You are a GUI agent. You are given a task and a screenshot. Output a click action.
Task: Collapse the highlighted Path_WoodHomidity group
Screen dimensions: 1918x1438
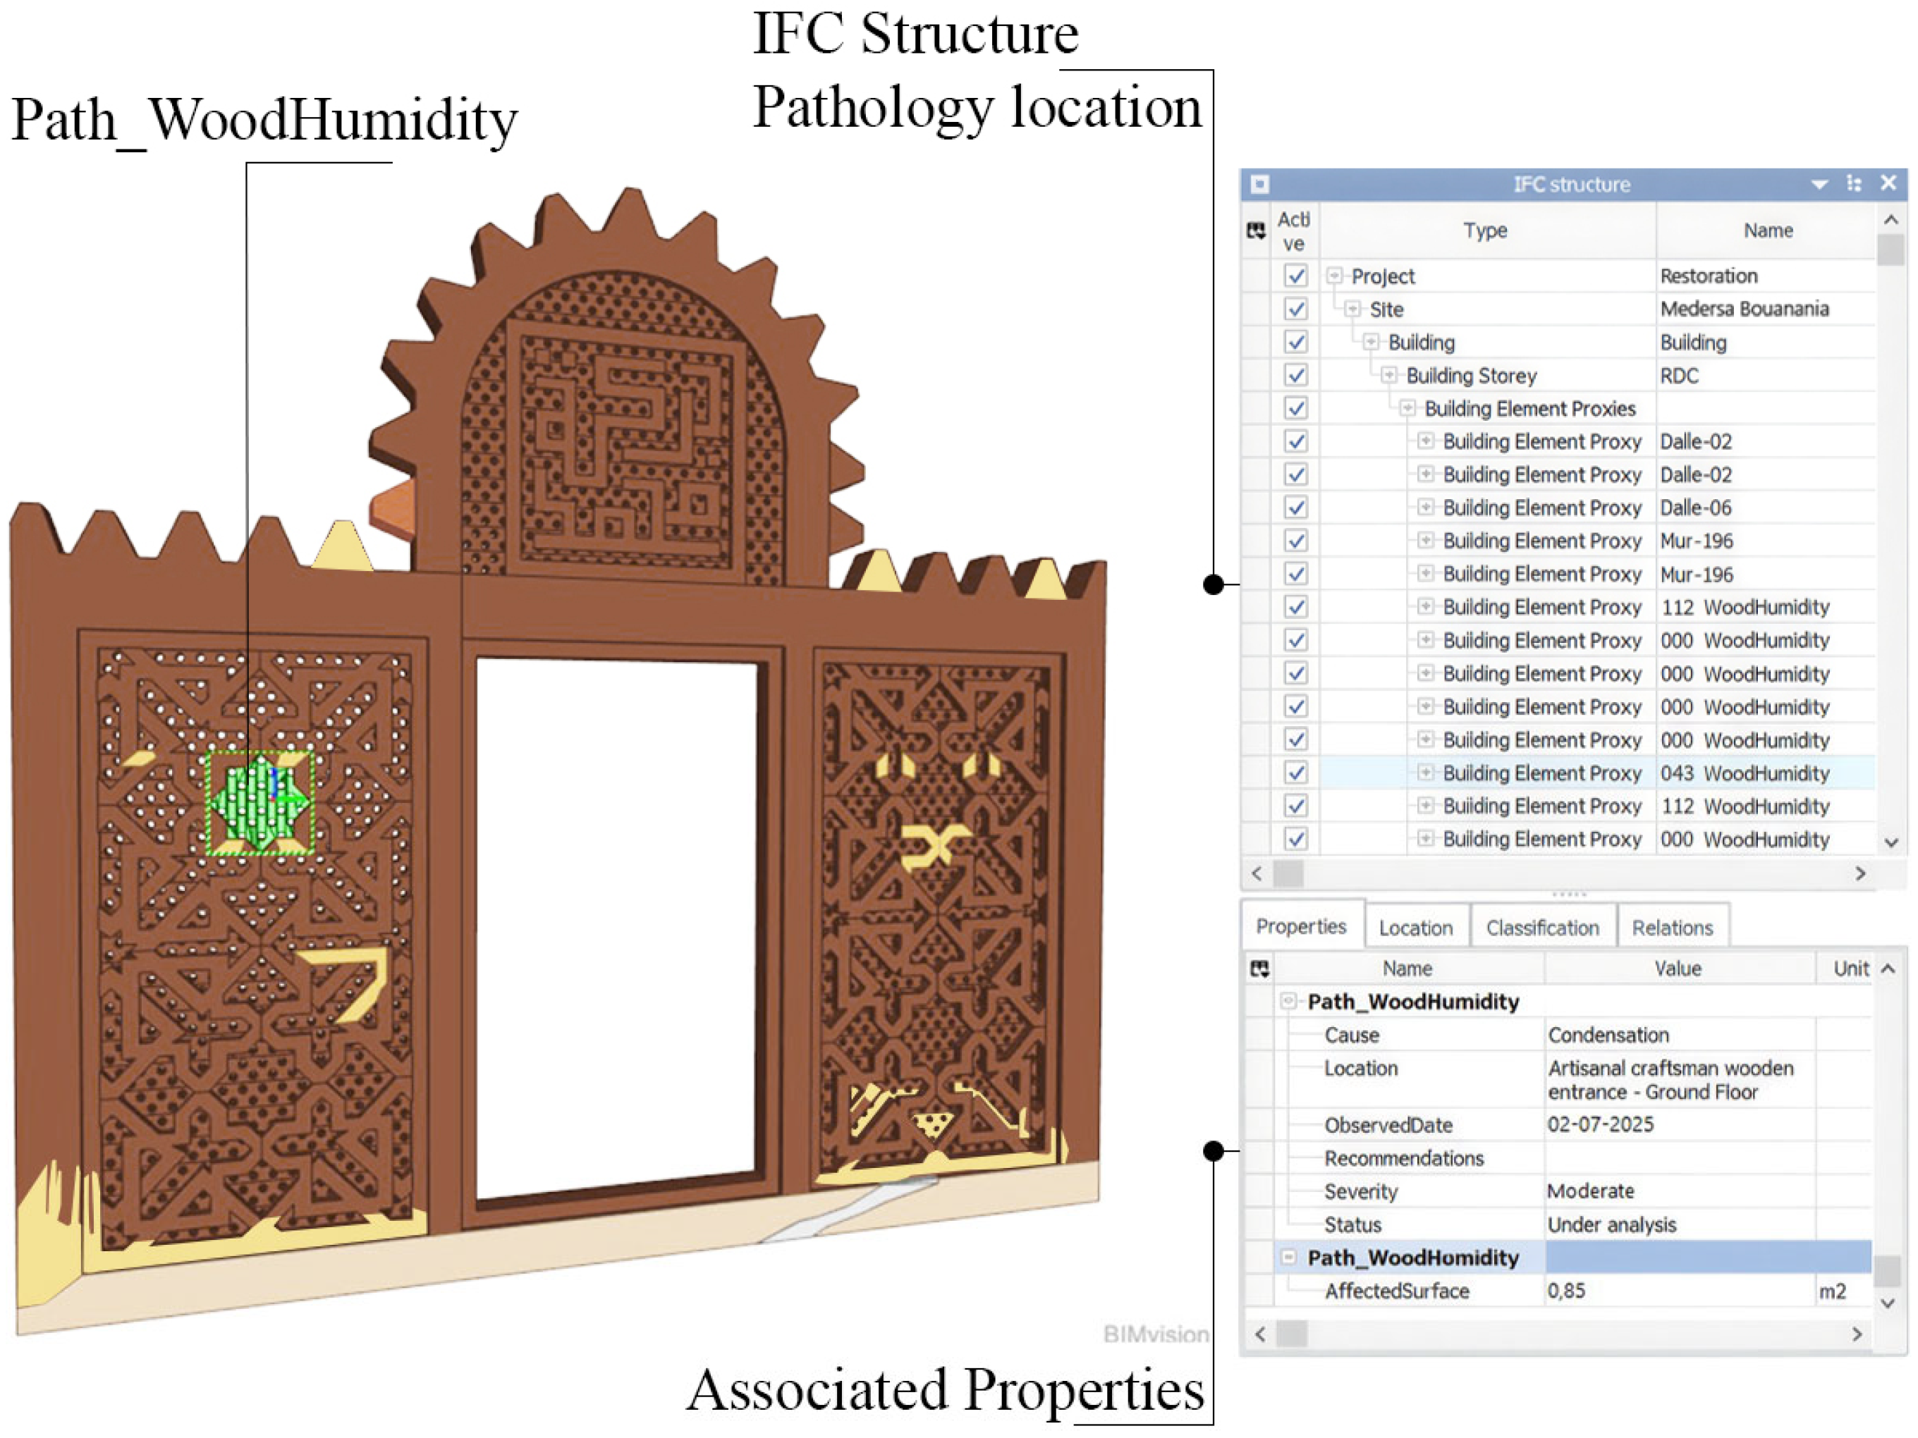tap(1288, 1257)
